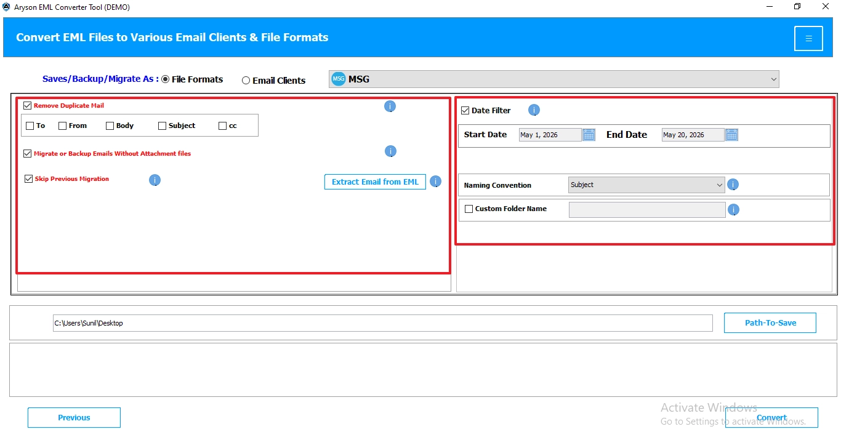841x448 pixels.
Task: Click info icon next to Naming Convention
Action: (733, 185)
